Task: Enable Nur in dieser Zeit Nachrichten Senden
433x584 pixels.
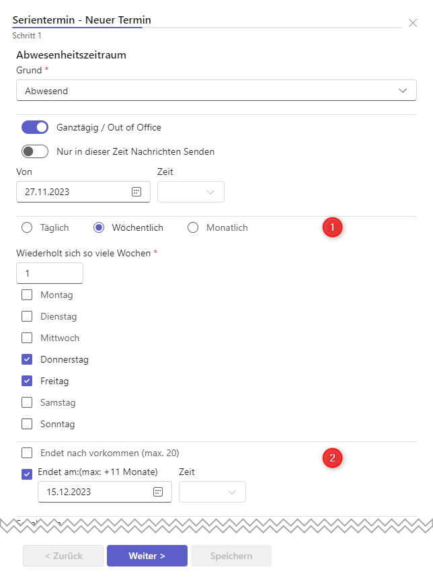Action: point(35,151)
